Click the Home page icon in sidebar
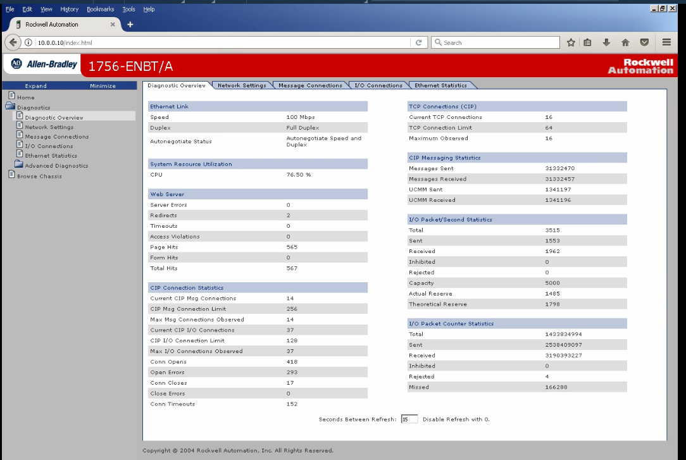 pos(12,96)
